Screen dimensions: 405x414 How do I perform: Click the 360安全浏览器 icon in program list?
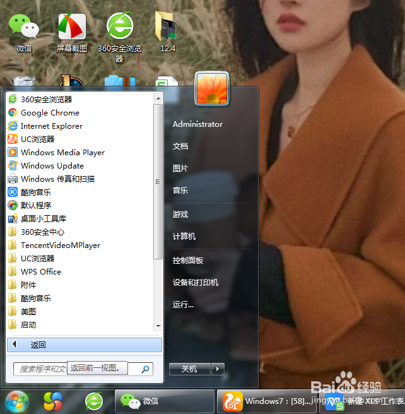coord(13,99)
